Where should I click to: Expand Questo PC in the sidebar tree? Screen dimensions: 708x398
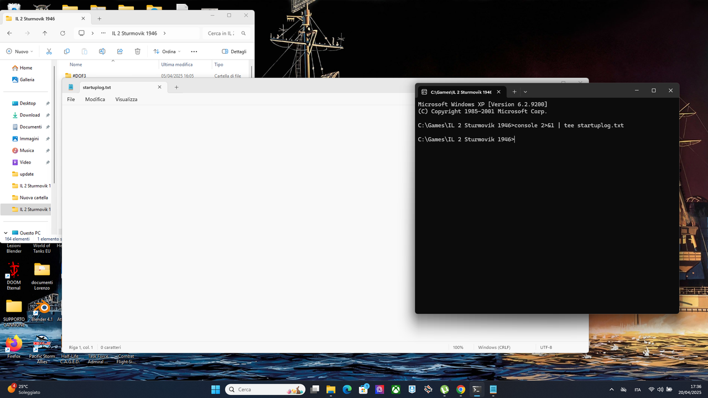click(x=6, y=233)
